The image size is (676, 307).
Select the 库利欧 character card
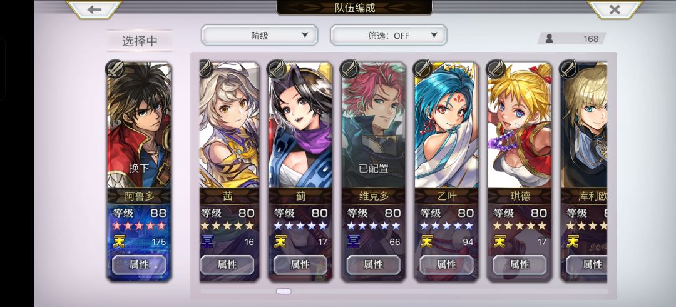(584, 171)
